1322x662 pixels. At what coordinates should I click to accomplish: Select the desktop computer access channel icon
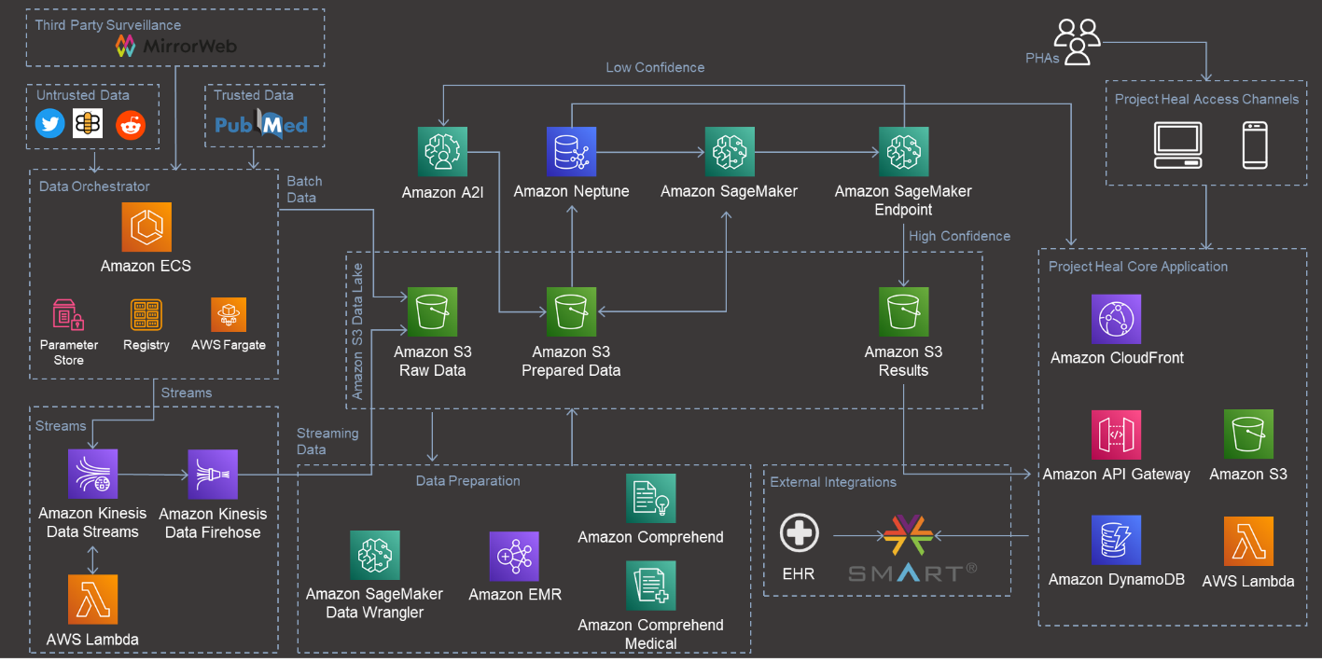point(1177,146)
